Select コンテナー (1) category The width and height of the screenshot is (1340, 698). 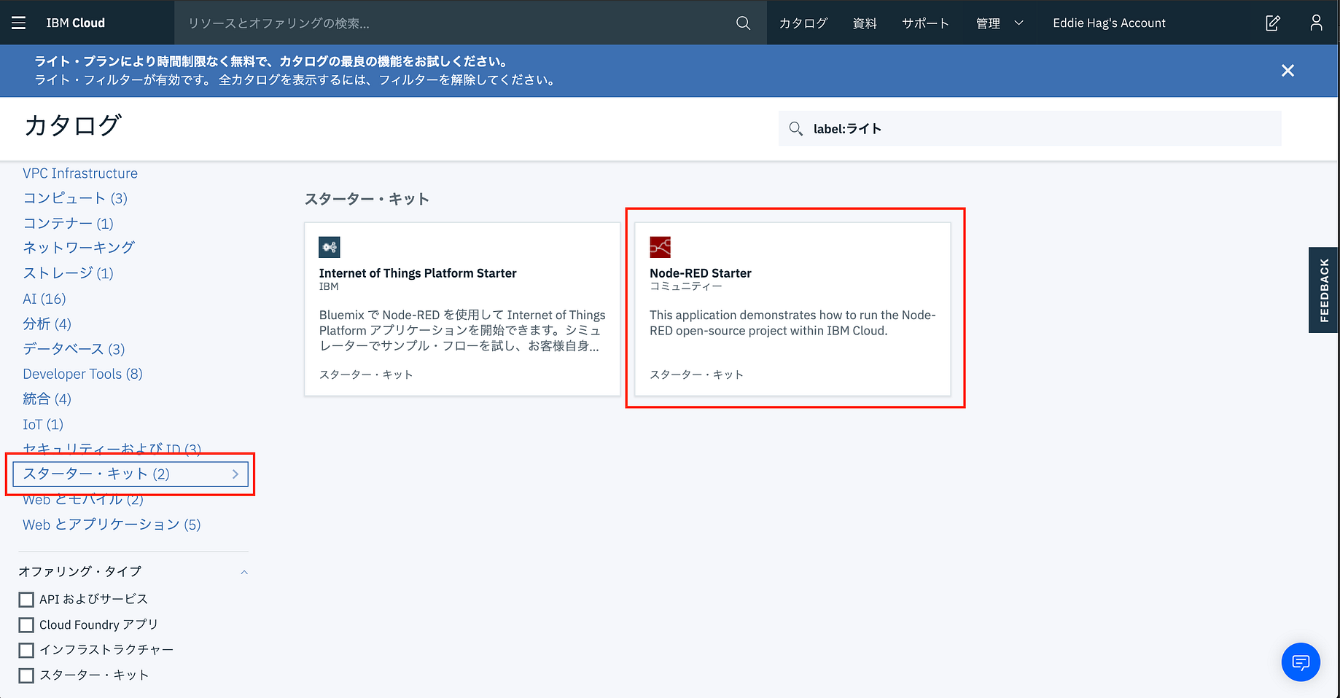[x=69, y=223]
